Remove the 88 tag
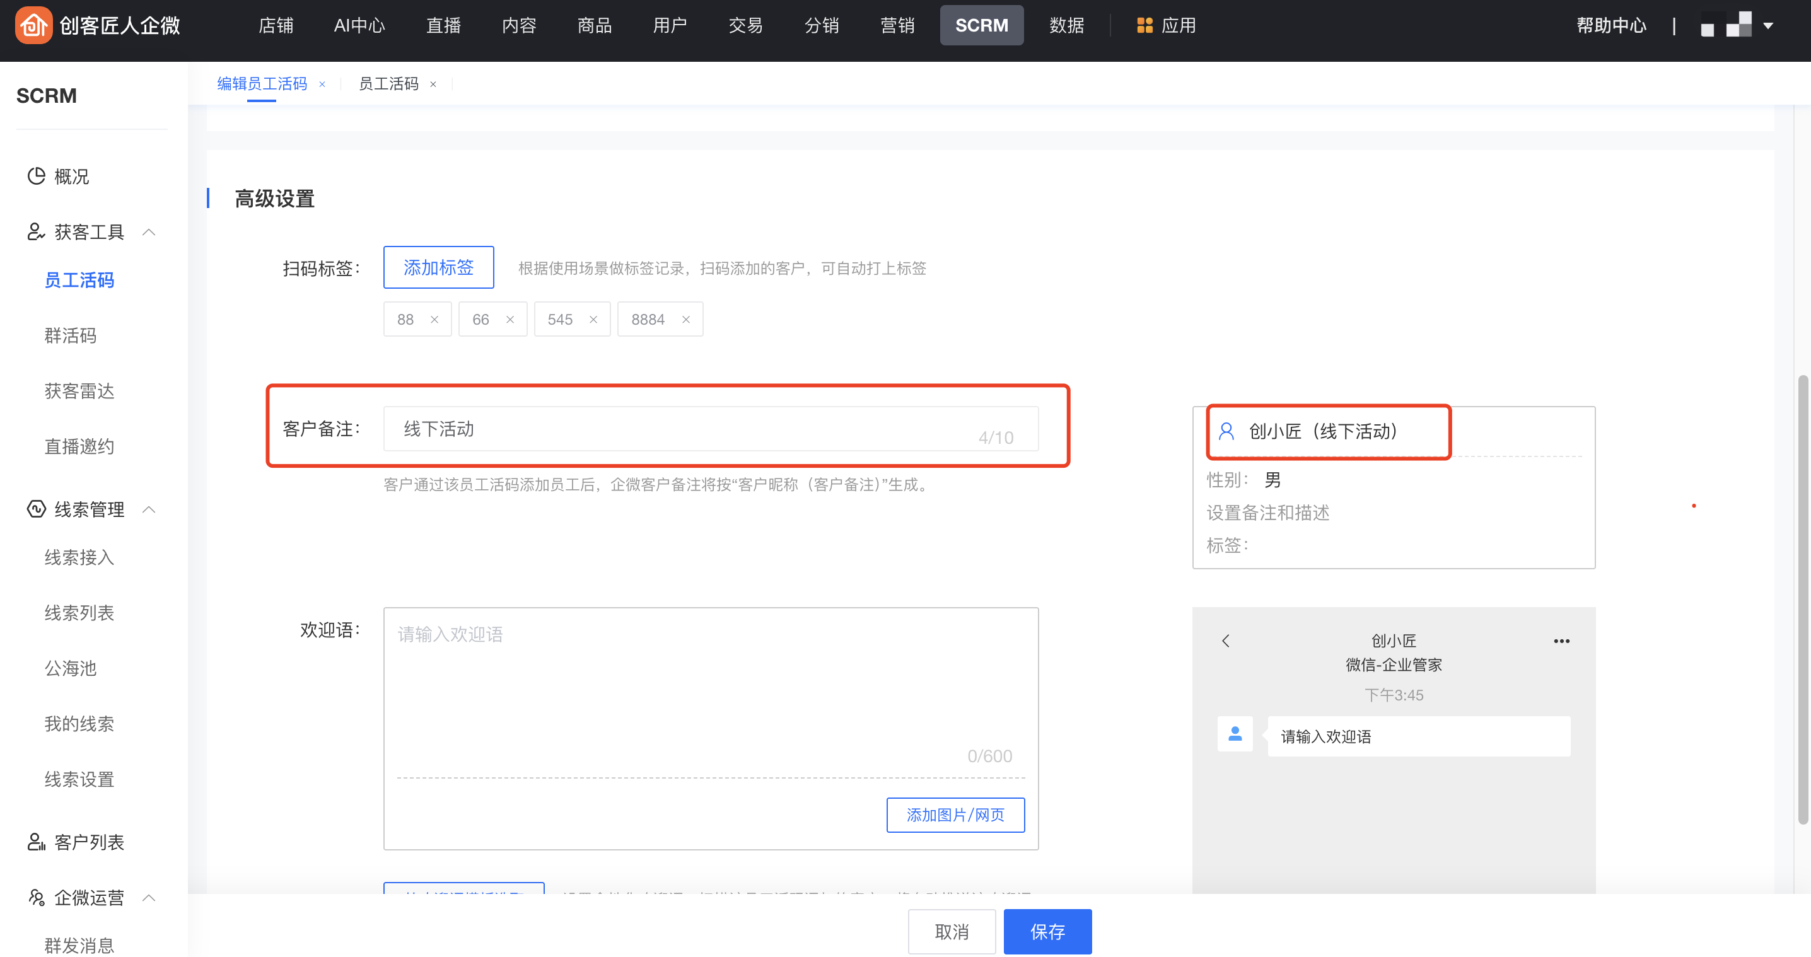 point(434,320)
